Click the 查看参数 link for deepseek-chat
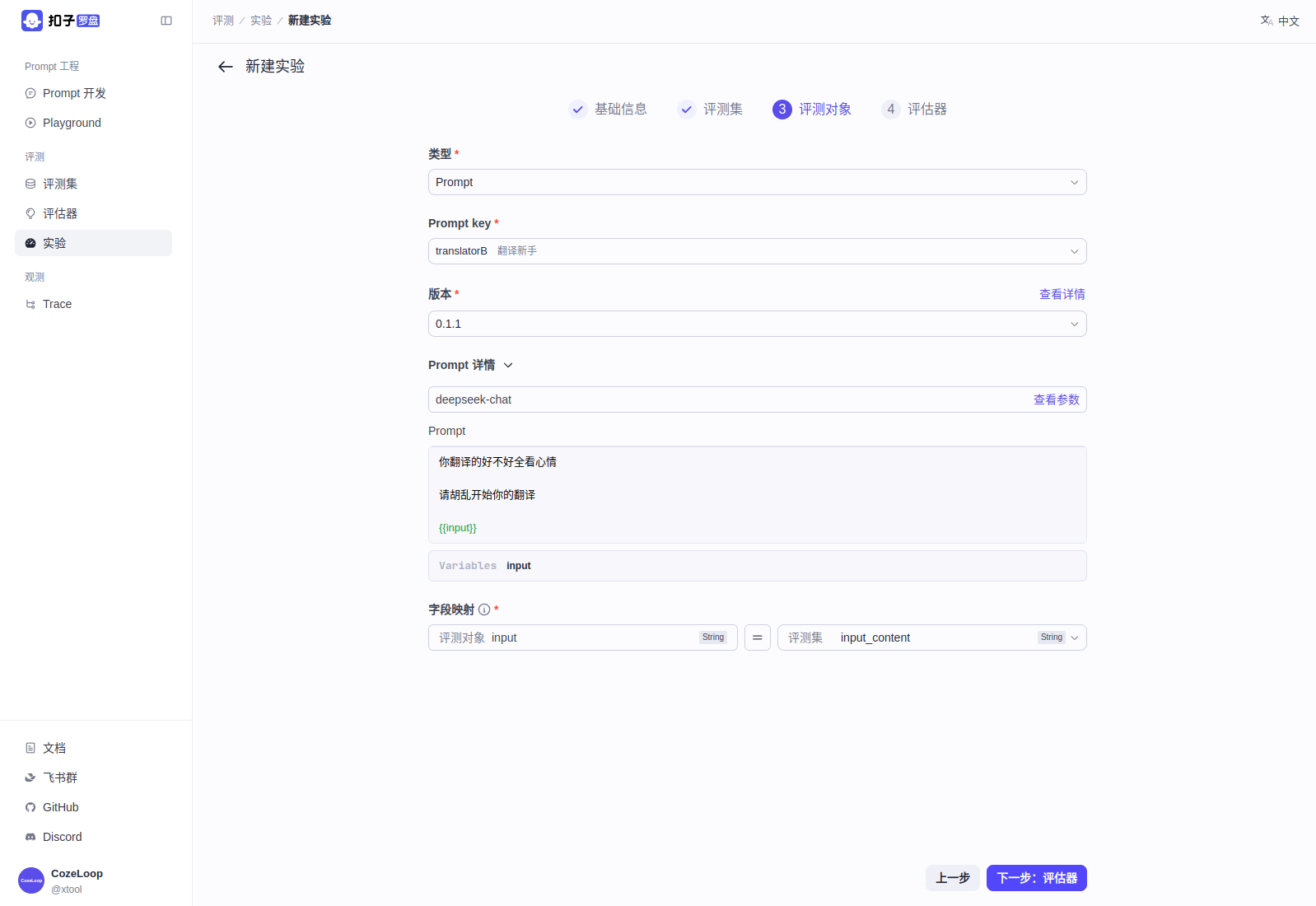The image size is (1316, 906). point(1056,399)
